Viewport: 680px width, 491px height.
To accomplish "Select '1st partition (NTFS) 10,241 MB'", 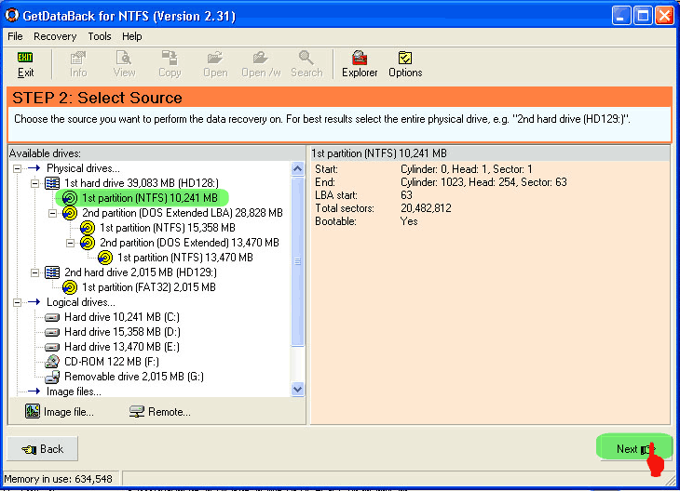I will tap(150, 198).
